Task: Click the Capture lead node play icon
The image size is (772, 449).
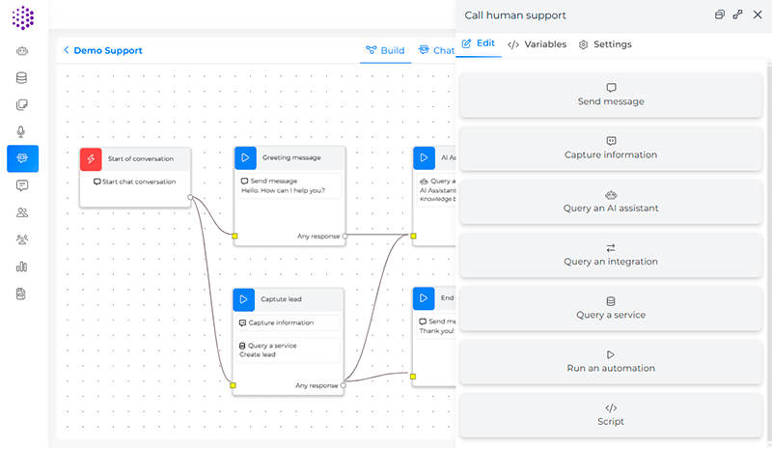Action: coord(245,299)
